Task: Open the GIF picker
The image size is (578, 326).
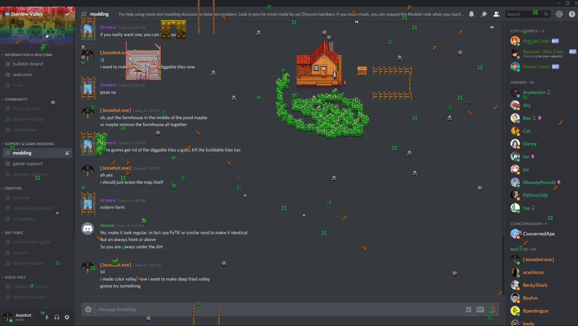Action: [480, 309]
